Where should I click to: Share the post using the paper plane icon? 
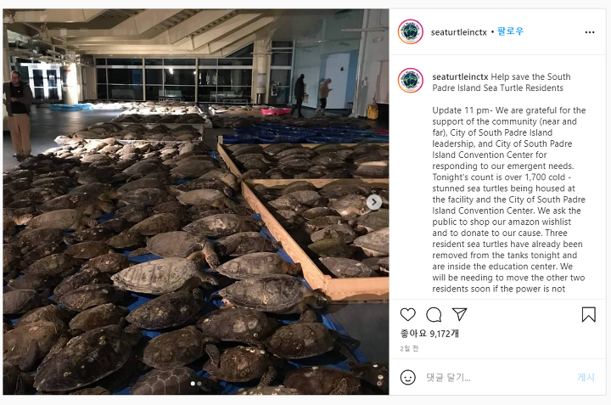[x=459, y=314]
